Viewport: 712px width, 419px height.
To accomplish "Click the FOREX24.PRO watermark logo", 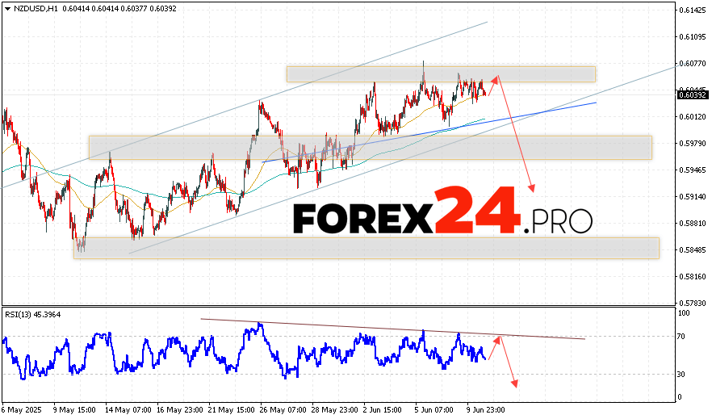I will pos(442,212).
